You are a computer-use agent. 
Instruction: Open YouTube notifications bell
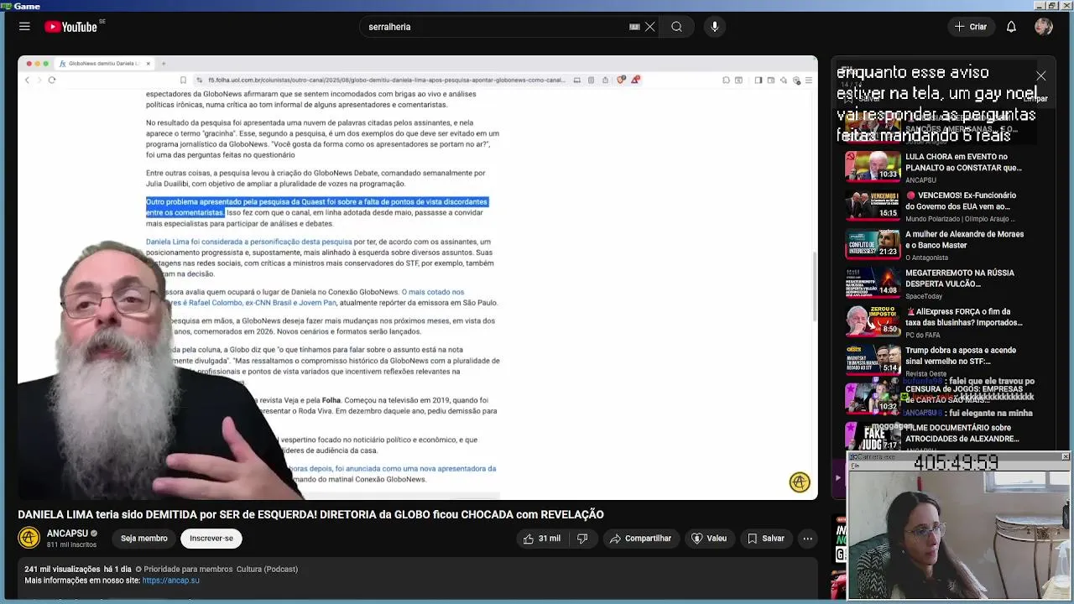click(x=1011, y=27)
